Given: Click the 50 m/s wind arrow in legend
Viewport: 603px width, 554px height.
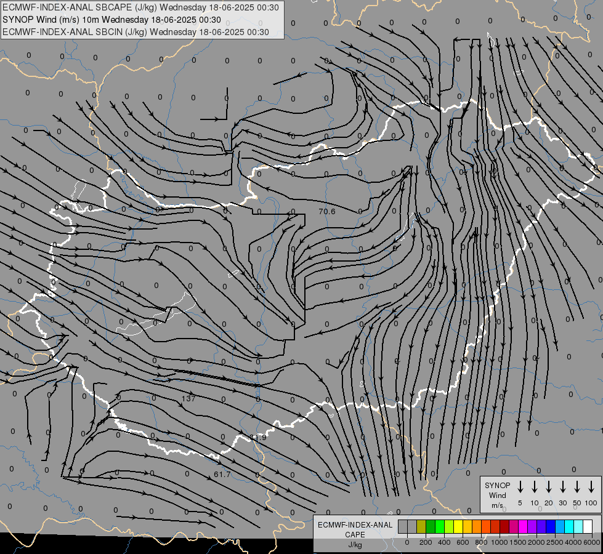Looking at the screenshot, I should click(577, 486).
